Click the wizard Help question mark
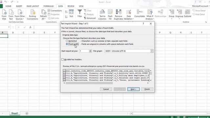210x118 pixels. [143, 24]
